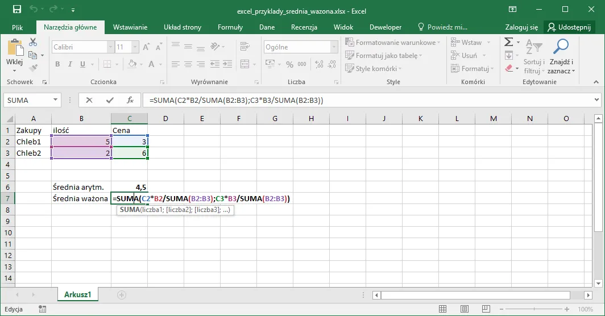Confirm formula with the checkmark button
605x316 pixels.
[x=110, y=101]
